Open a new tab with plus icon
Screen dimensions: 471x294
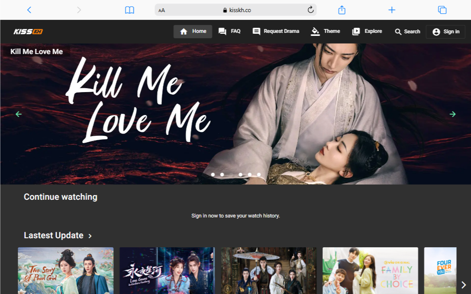pyautogui.click(x=392, y=10)
